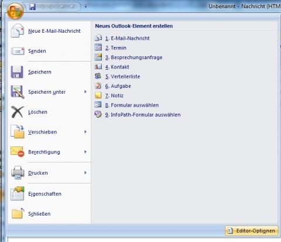This screenshot has height=242, width=281.
Task: Select 7. Notiz entry
Action: 114,96
